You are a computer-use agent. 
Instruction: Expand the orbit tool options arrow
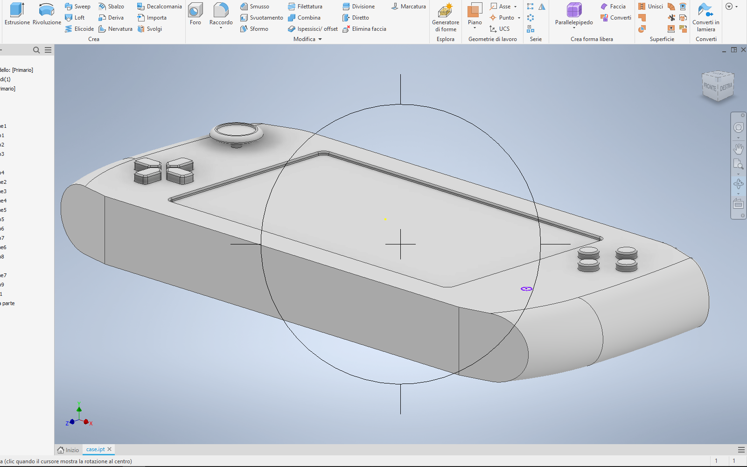pos(738,194)
